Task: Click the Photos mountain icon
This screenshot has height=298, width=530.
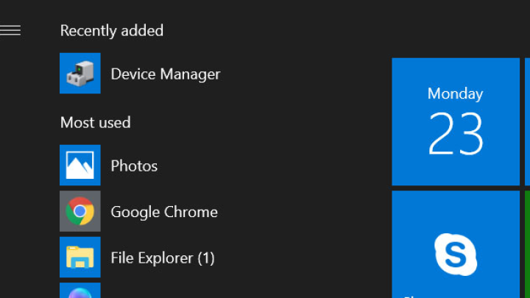Action: click(80, 165)
